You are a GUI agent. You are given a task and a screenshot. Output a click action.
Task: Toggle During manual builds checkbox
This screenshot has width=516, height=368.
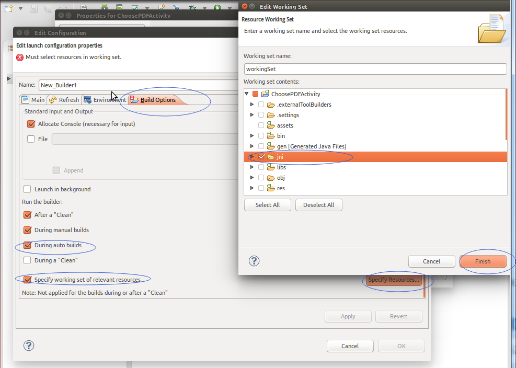[27, 230]
